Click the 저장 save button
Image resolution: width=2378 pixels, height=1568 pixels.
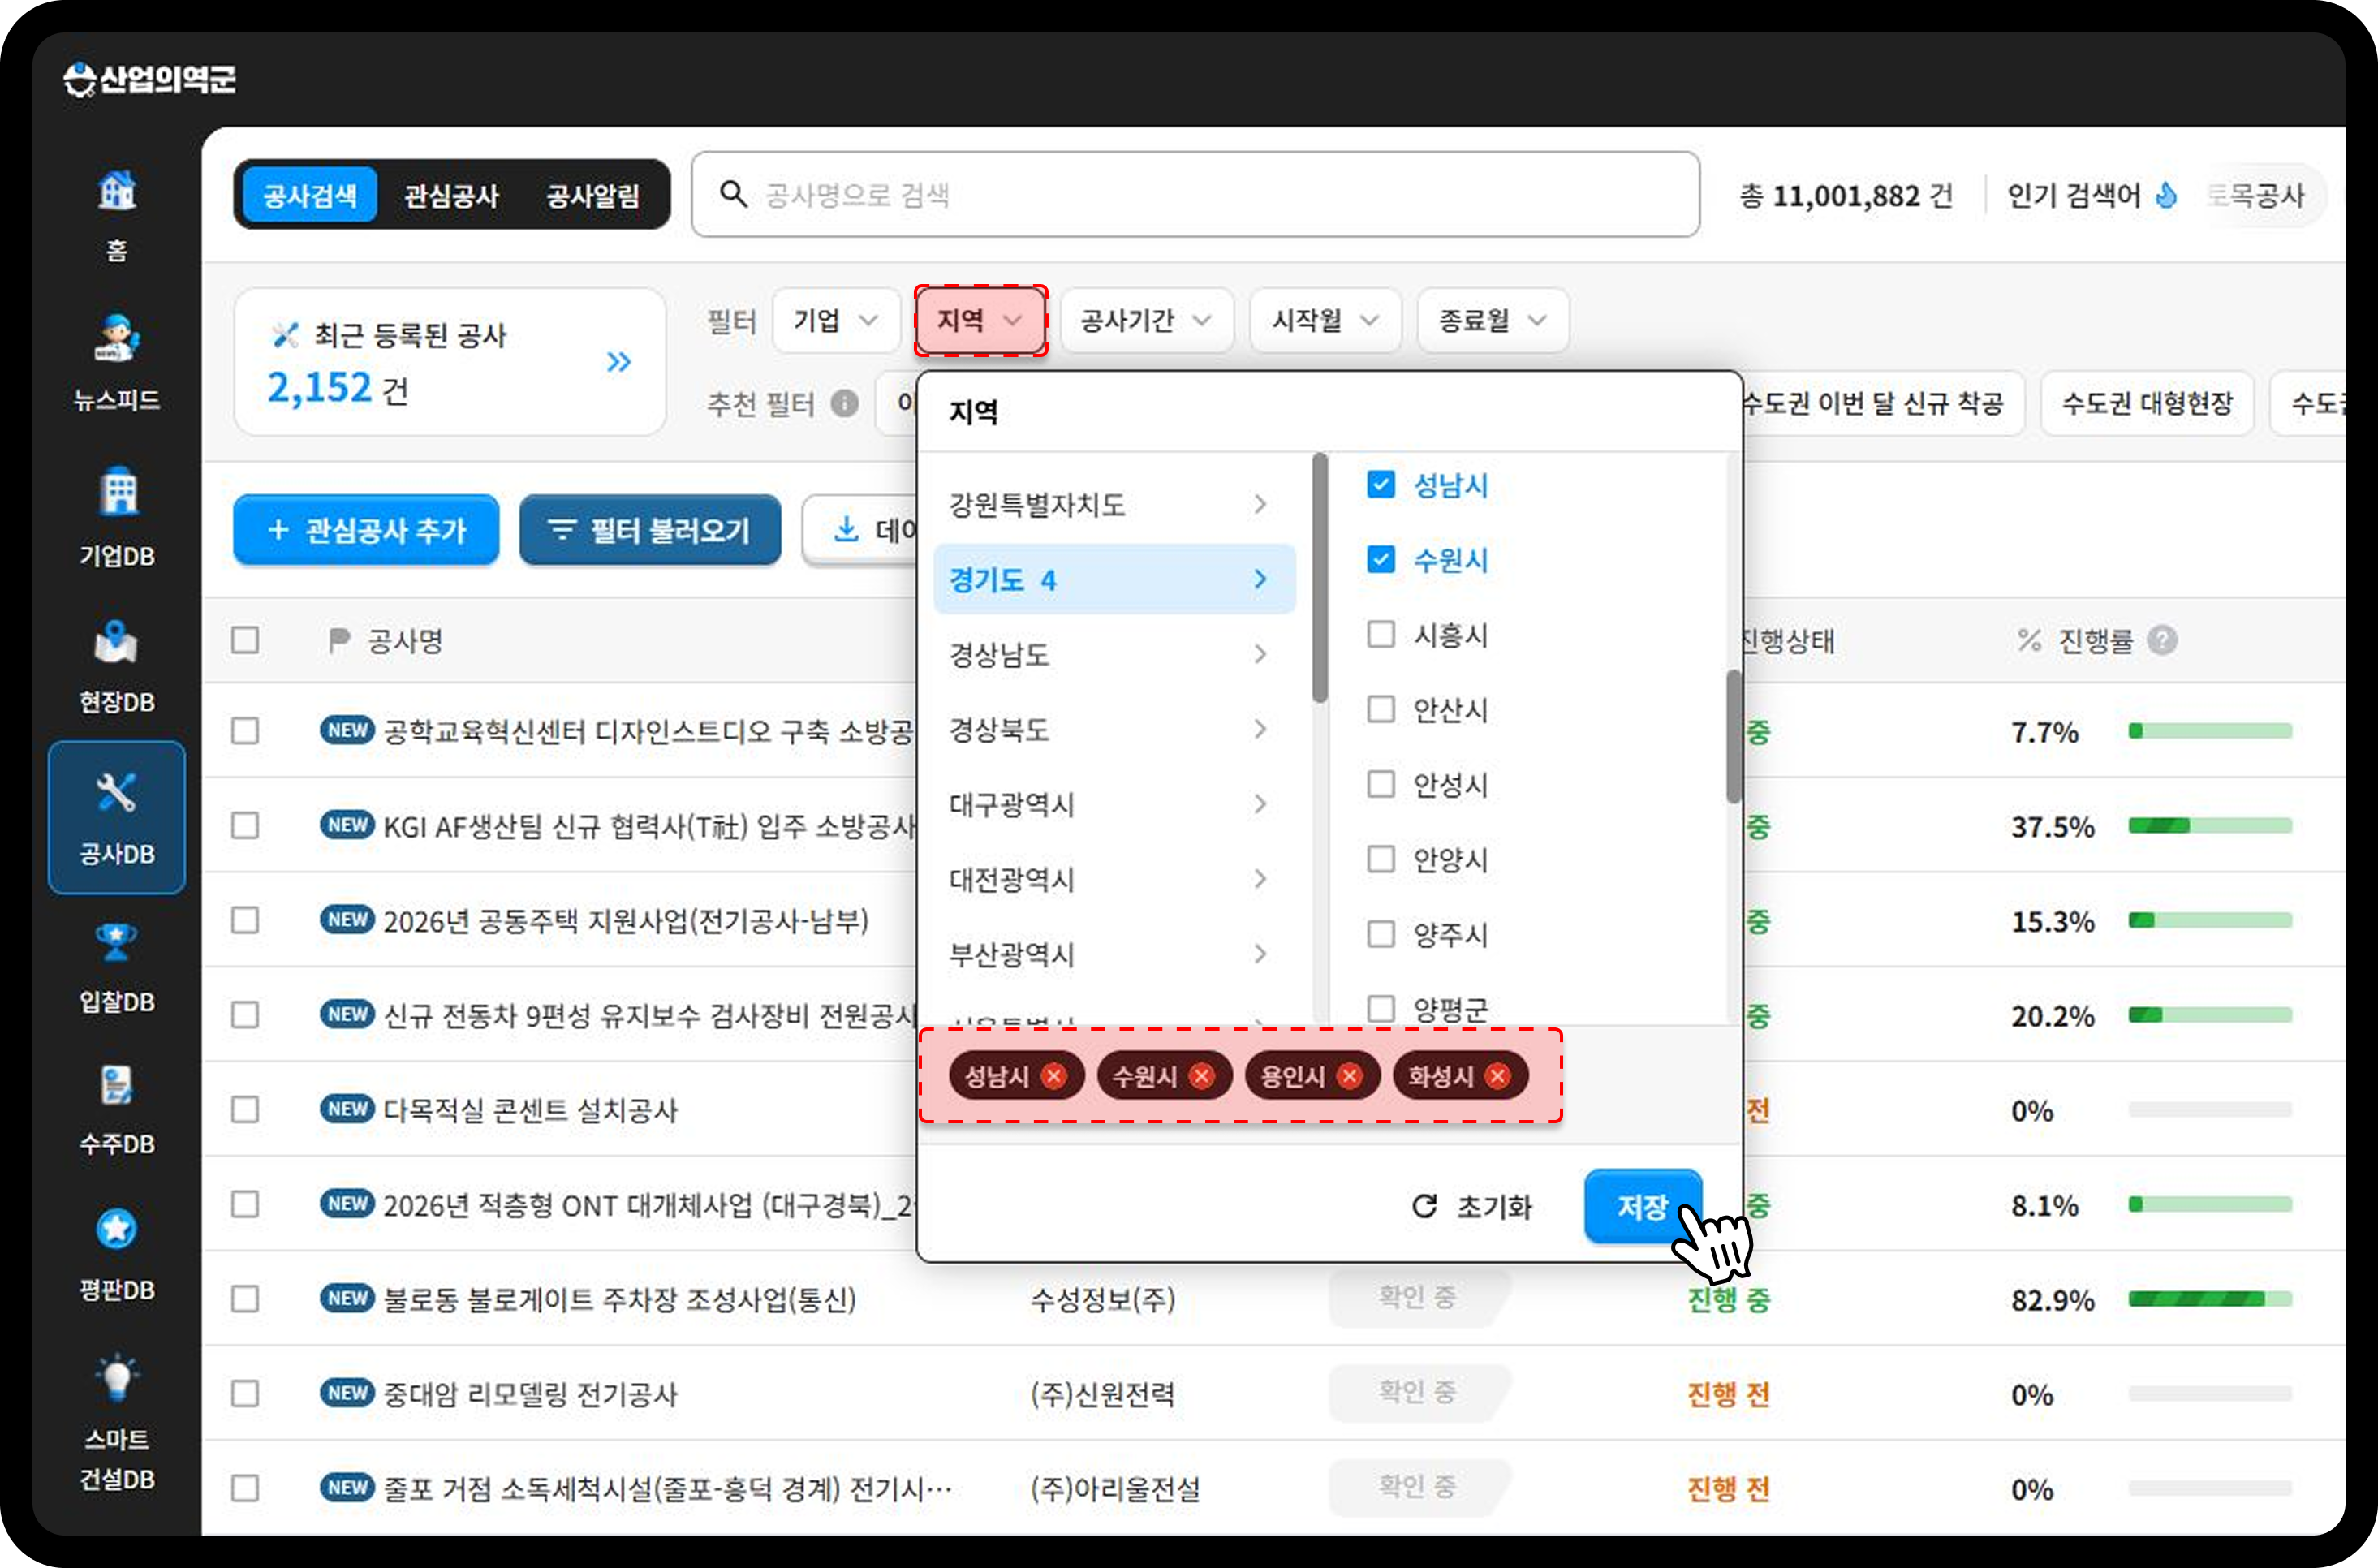point(1642,1206)
